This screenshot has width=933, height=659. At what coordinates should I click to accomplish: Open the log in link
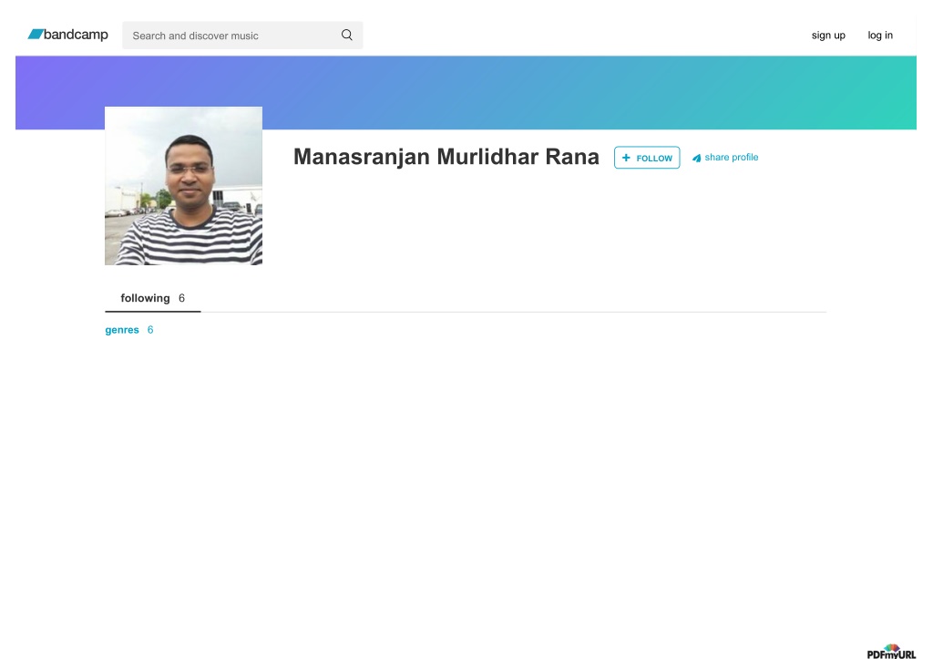click(880, 36)
